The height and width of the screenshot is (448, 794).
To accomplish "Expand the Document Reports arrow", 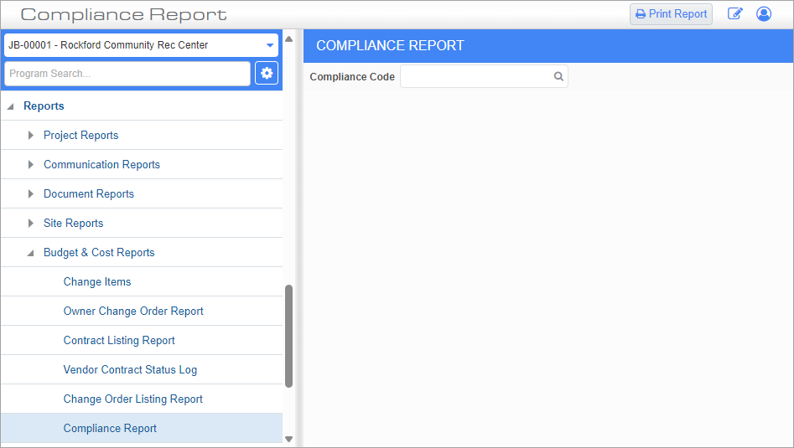I will pyautogui.click(x=32, y=194).
